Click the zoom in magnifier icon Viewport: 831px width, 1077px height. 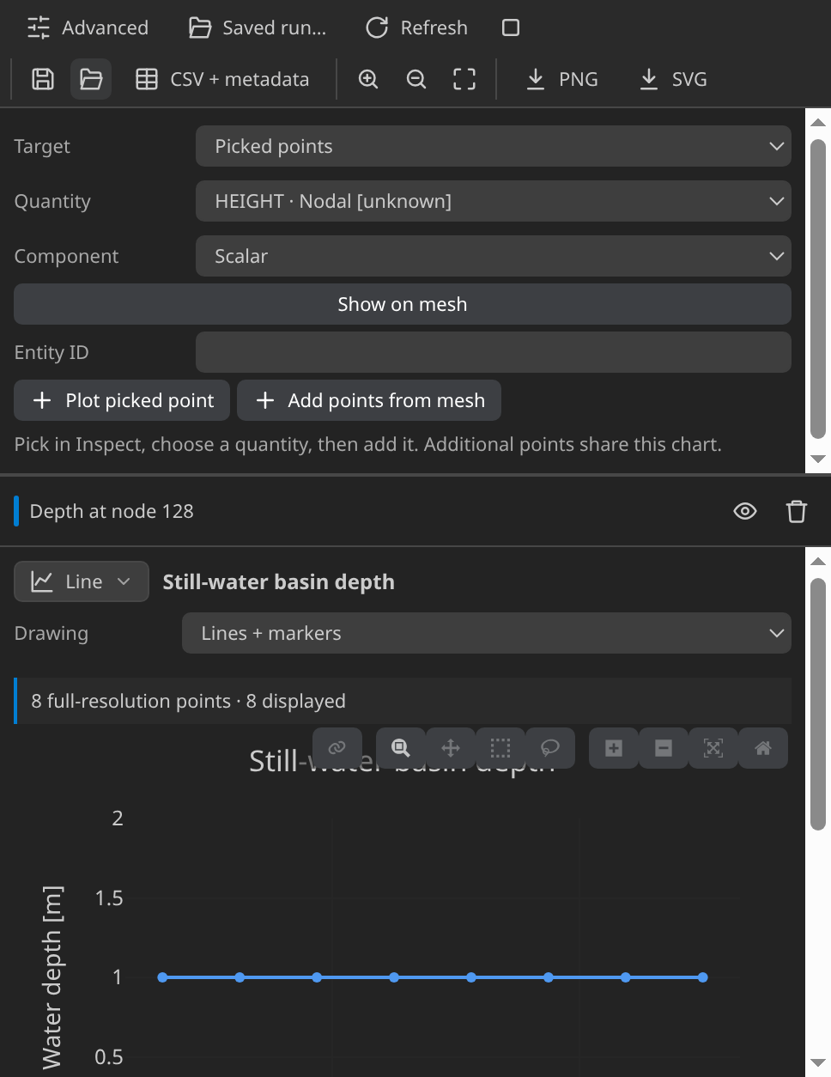(x=368, y=79)
